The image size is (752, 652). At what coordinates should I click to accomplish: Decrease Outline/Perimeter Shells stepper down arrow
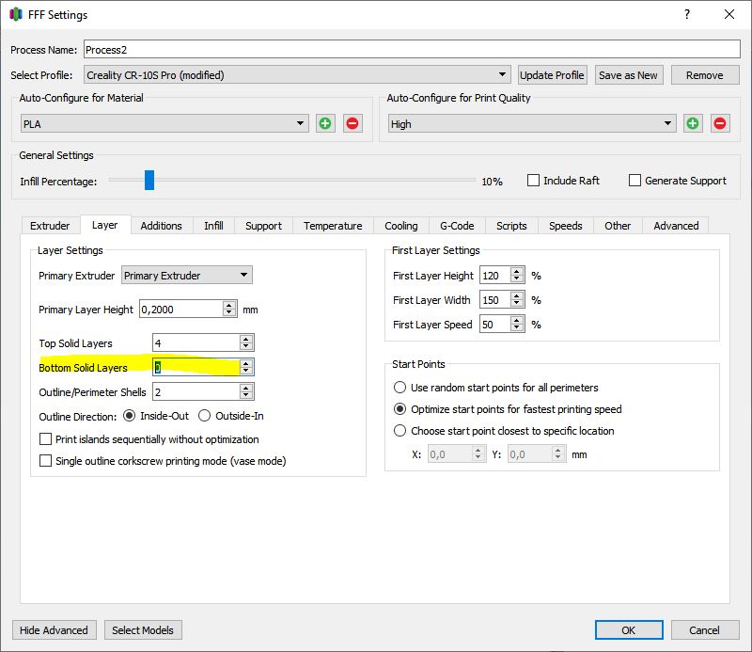click(246, 395)
